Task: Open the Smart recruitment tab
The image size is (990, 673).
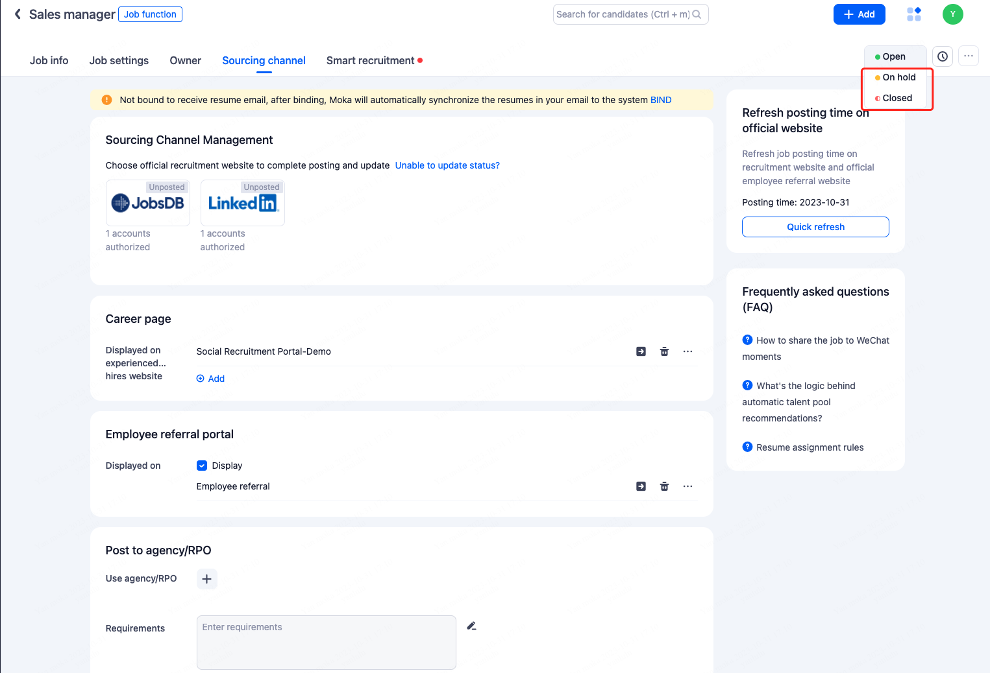Action: [370, 60]
